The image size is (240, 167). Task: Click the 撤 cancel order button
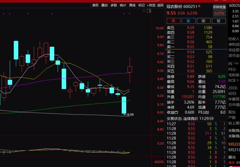[203, 21]
